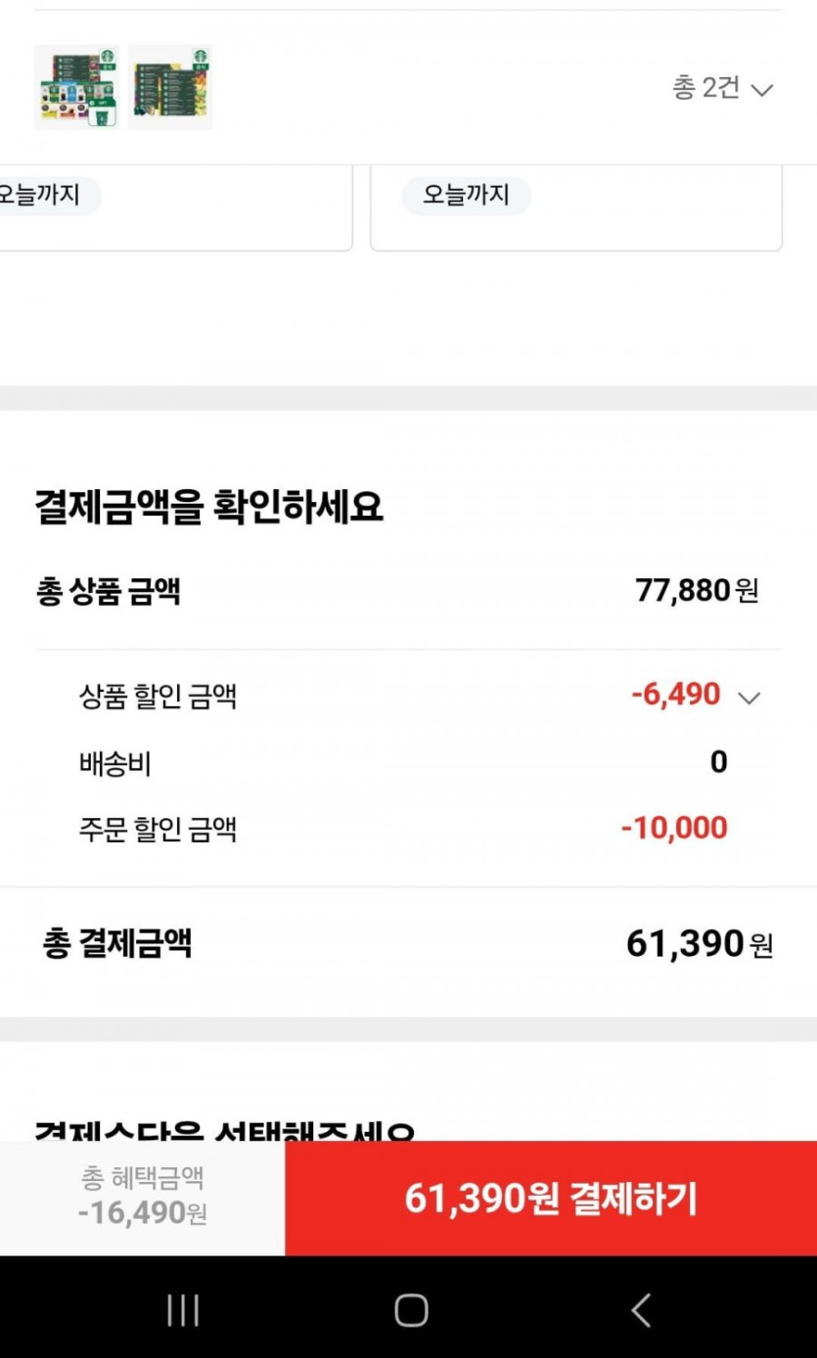The image size is (817, 1358).
Task: Tap the -10,000 order discount value
Action: coord(674,829)
